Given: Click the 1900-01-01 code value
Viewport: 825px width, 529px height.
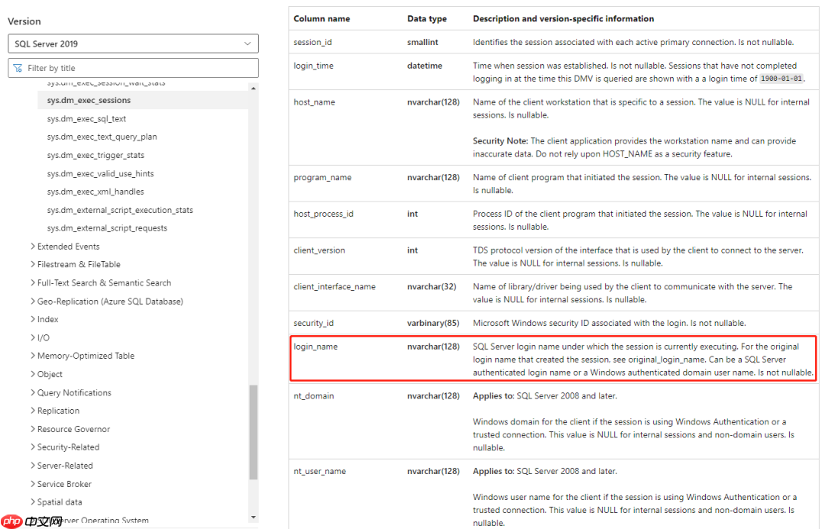Looking at the screenshot, I should tap(782, 79).
